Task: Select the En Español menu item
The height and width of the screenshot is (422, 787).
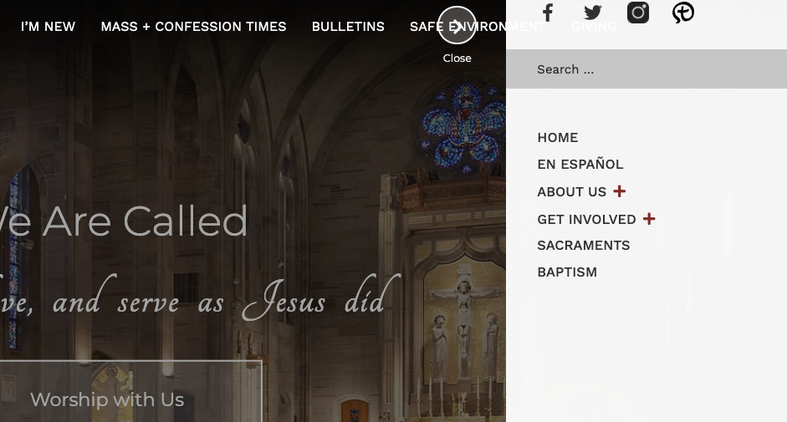Action: point(580,165)
